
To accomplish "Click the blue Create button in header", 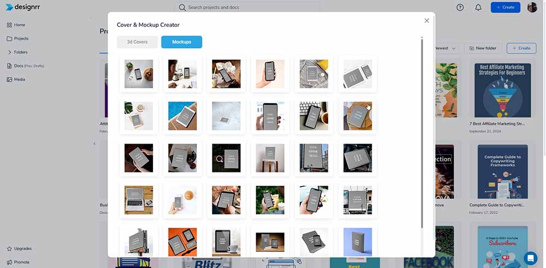I will click(x=506, y=7).
